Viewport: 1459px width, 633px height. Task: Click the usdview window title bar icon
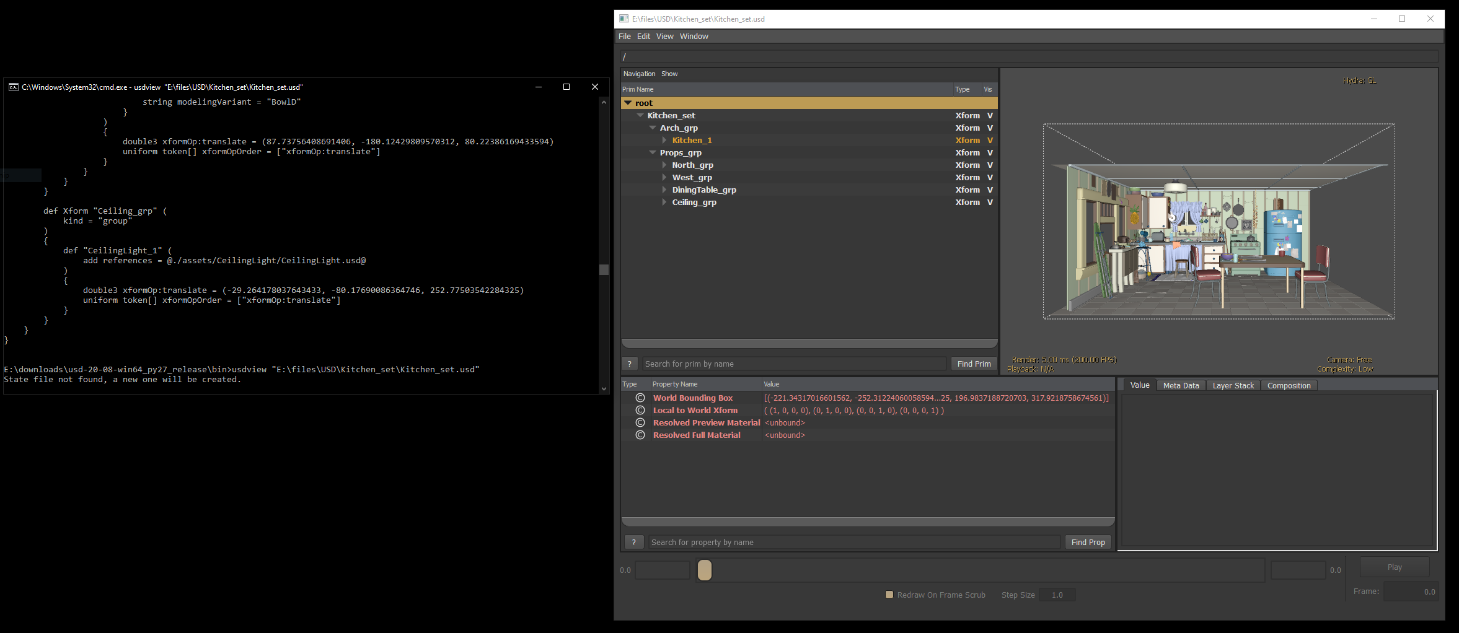624,19
